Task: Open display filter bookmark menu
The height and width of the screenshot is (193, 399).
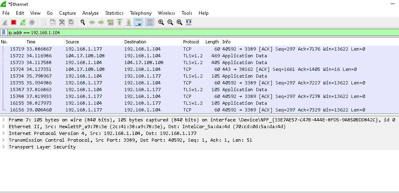Action: [4, 32]
